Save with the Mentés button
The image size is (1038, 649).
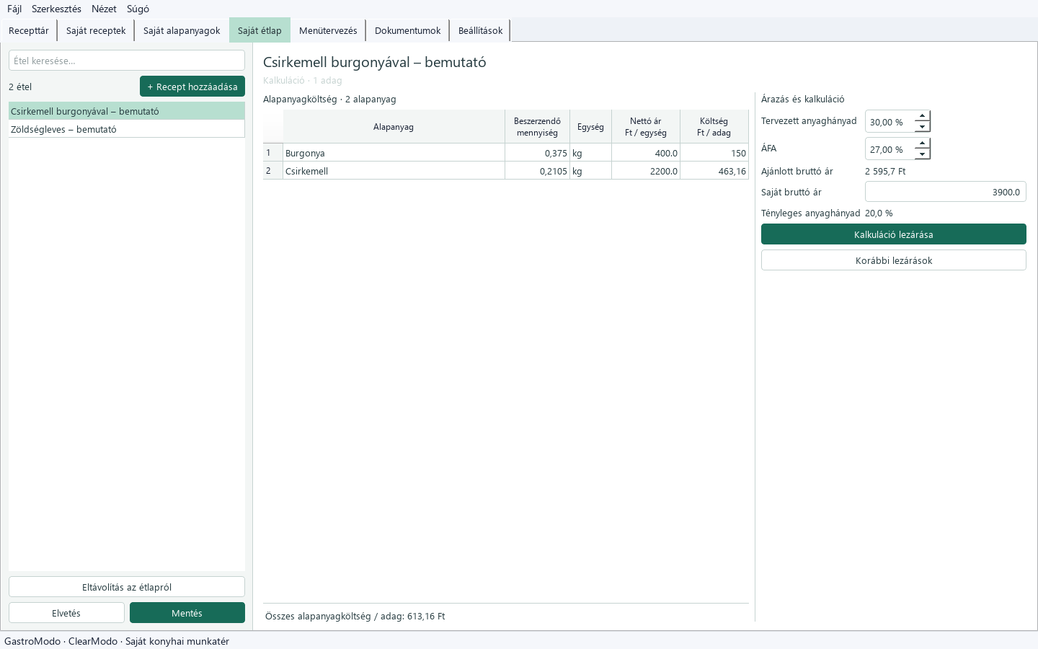pos(187,613)
